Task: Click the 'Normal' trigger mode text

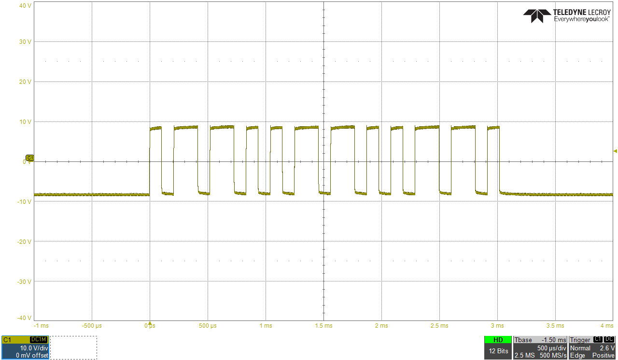Action: pos(580,348)
